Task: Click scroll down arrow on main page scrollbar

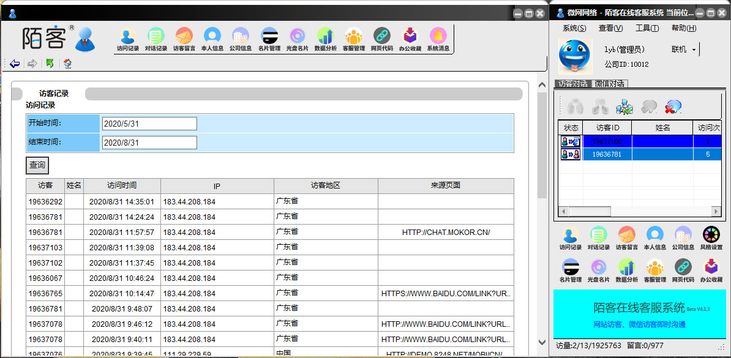Action: pyautogui.click(x=541, y=343)
